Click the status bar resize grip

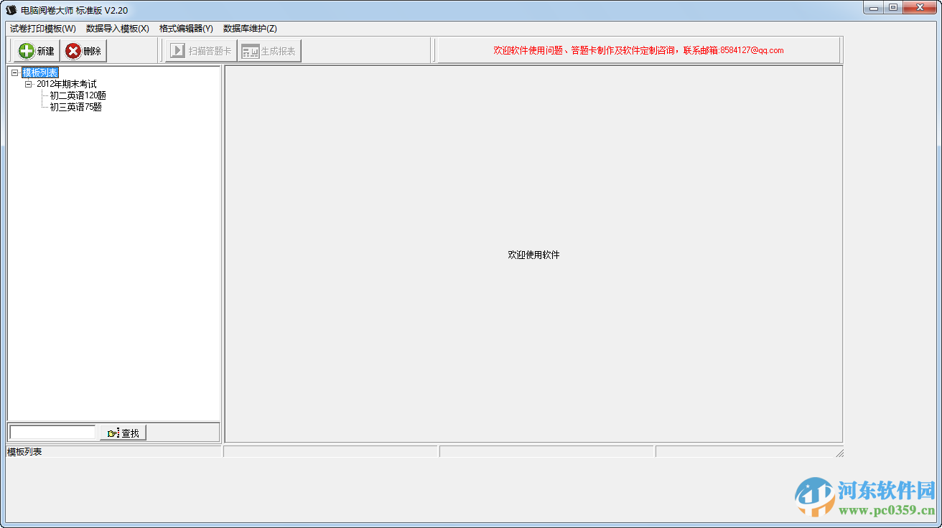click(x=839, y=453)
